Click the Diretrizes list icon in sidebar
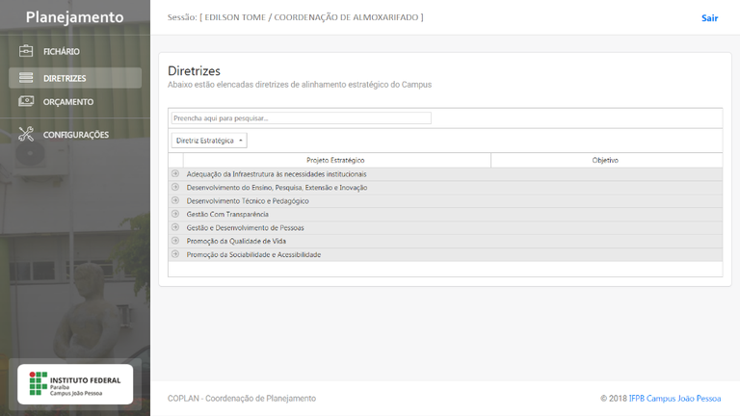 click(26, 78)
